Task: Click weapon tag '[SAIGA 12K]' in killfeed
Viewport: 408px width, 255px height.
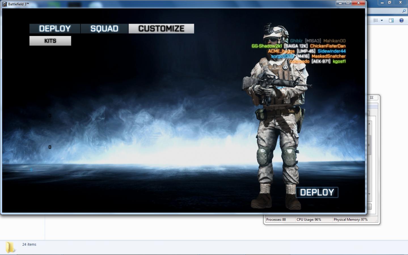Action: [296, 46]
